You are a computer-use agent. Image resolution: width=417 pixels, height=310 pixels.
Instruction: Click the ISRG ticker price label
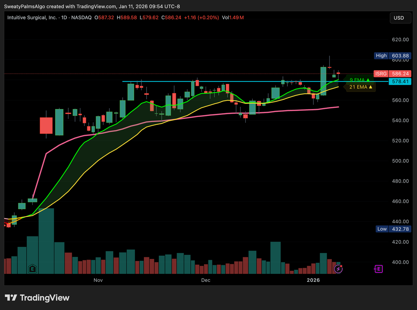coord(393,74)
